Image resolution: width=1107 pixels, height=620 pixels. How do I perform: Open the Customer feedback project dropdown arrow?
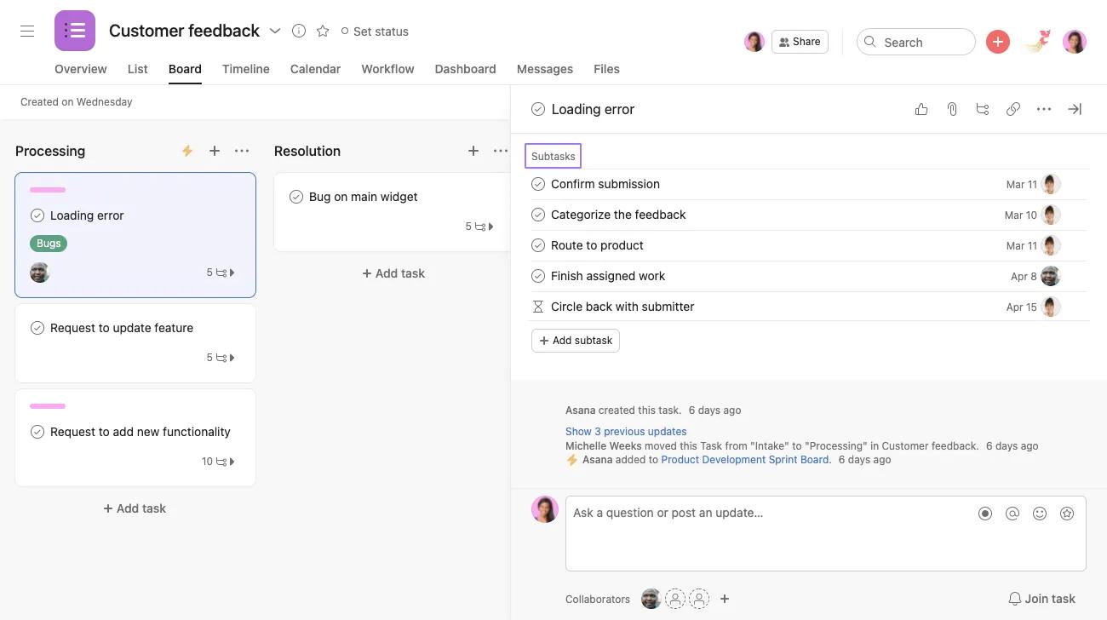click(275, 30)
